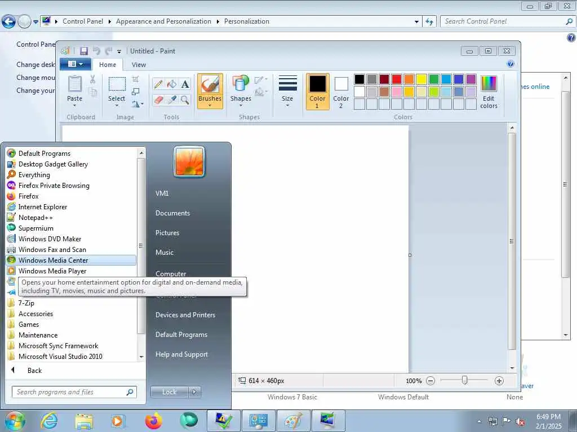
Task: Open Windows Media Center from Start menu
Action: coord(71,260)
